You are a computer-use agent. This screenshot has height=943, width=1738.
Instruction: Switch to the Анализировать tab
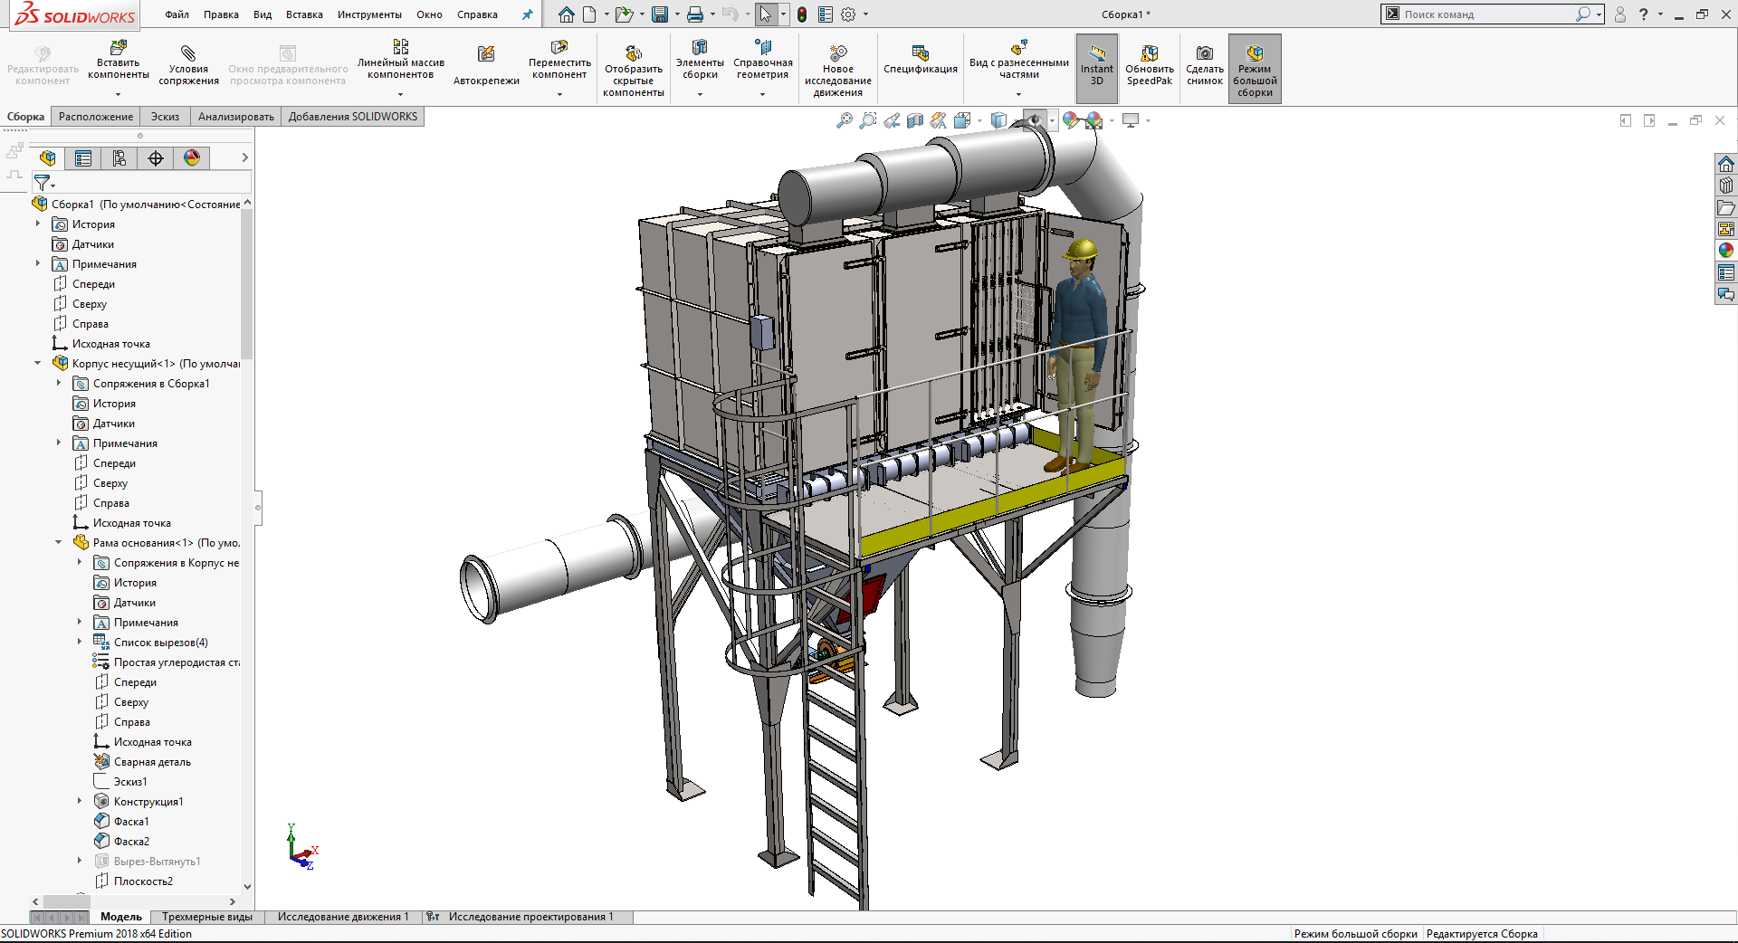[x=235, y=117]
